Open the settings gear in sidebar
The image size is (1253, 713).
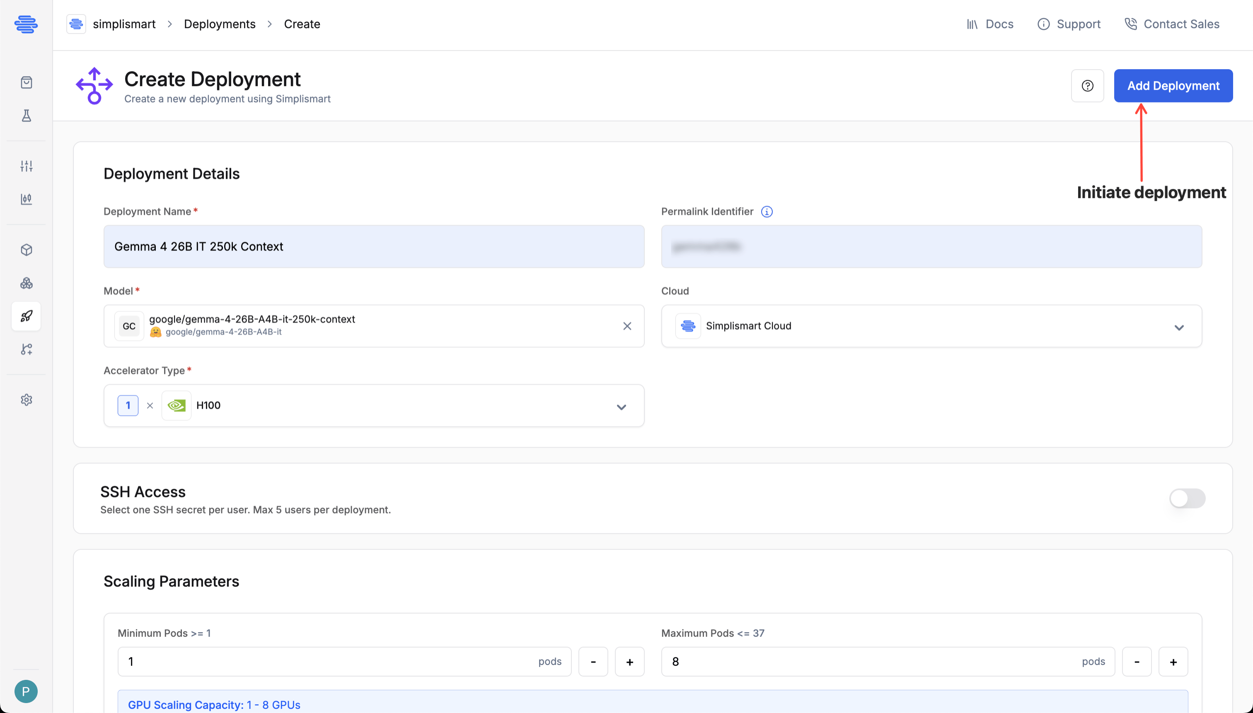tap(27, 400)
